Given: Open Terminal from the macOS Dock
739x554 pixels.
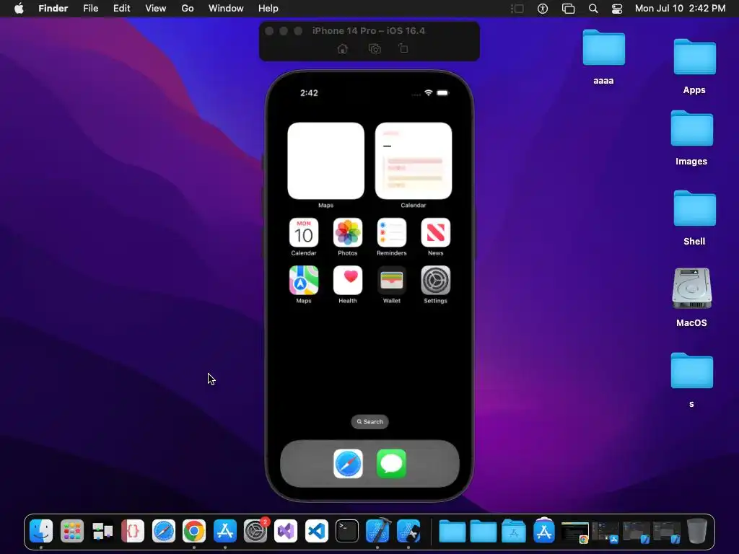Looking at the screenshot, I should [347, 531].
